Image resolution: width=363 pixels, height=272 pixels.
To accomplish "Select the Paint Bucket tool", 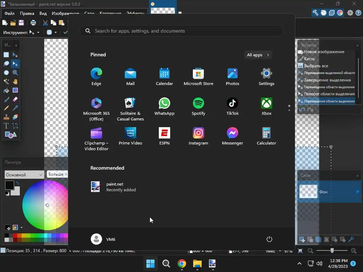I will [6, 90].
